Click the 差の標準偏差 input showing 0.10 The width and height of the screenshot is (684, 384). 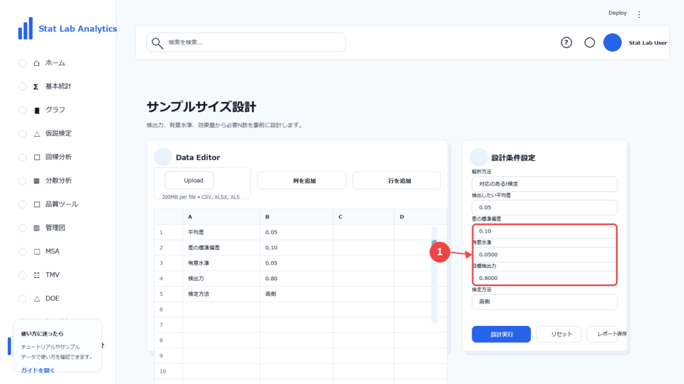click(x=544, y=231)
